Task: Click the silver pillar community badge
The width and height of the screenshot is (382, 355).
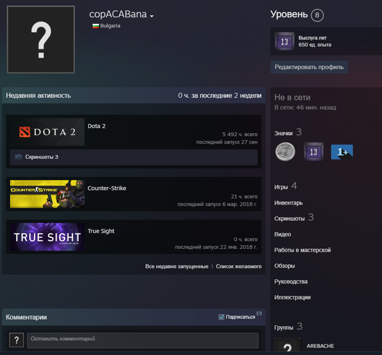Action: tap(285, 152)
